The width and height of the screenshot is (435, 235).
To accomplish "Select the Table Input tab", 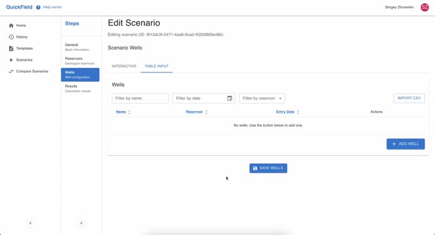I will coord(157,66).
